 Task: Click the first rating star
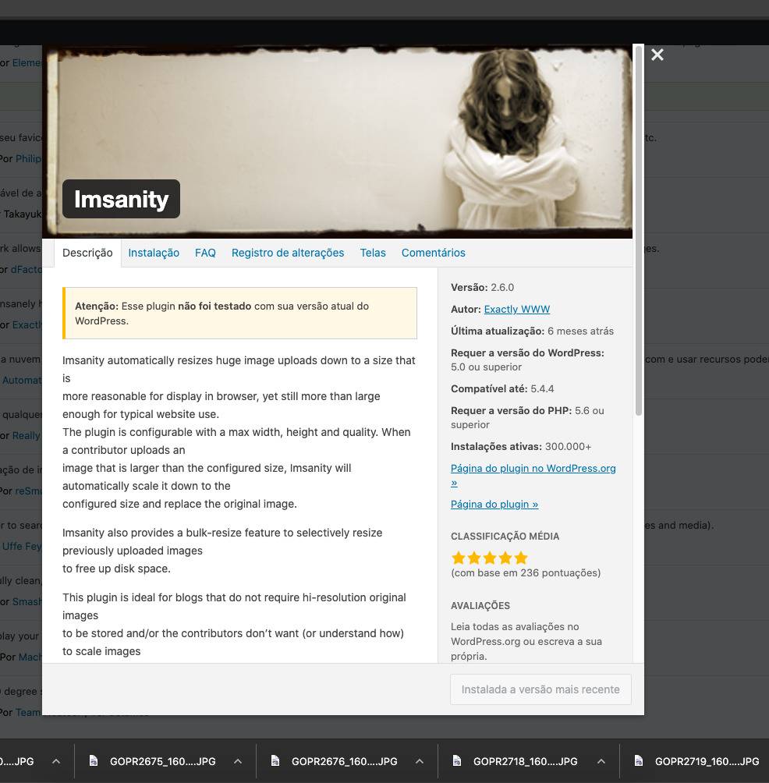[x=459, y=558]
